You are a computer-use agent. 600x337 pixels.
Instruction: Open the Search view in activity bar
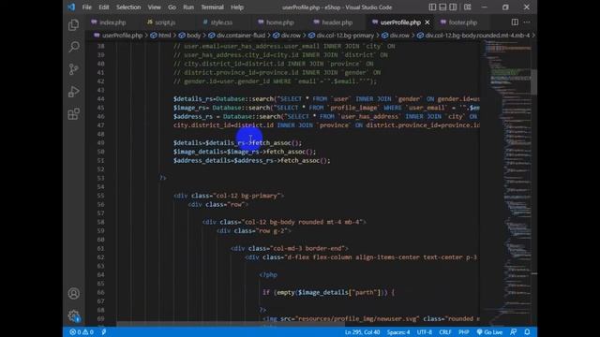(x=73, y=47)
